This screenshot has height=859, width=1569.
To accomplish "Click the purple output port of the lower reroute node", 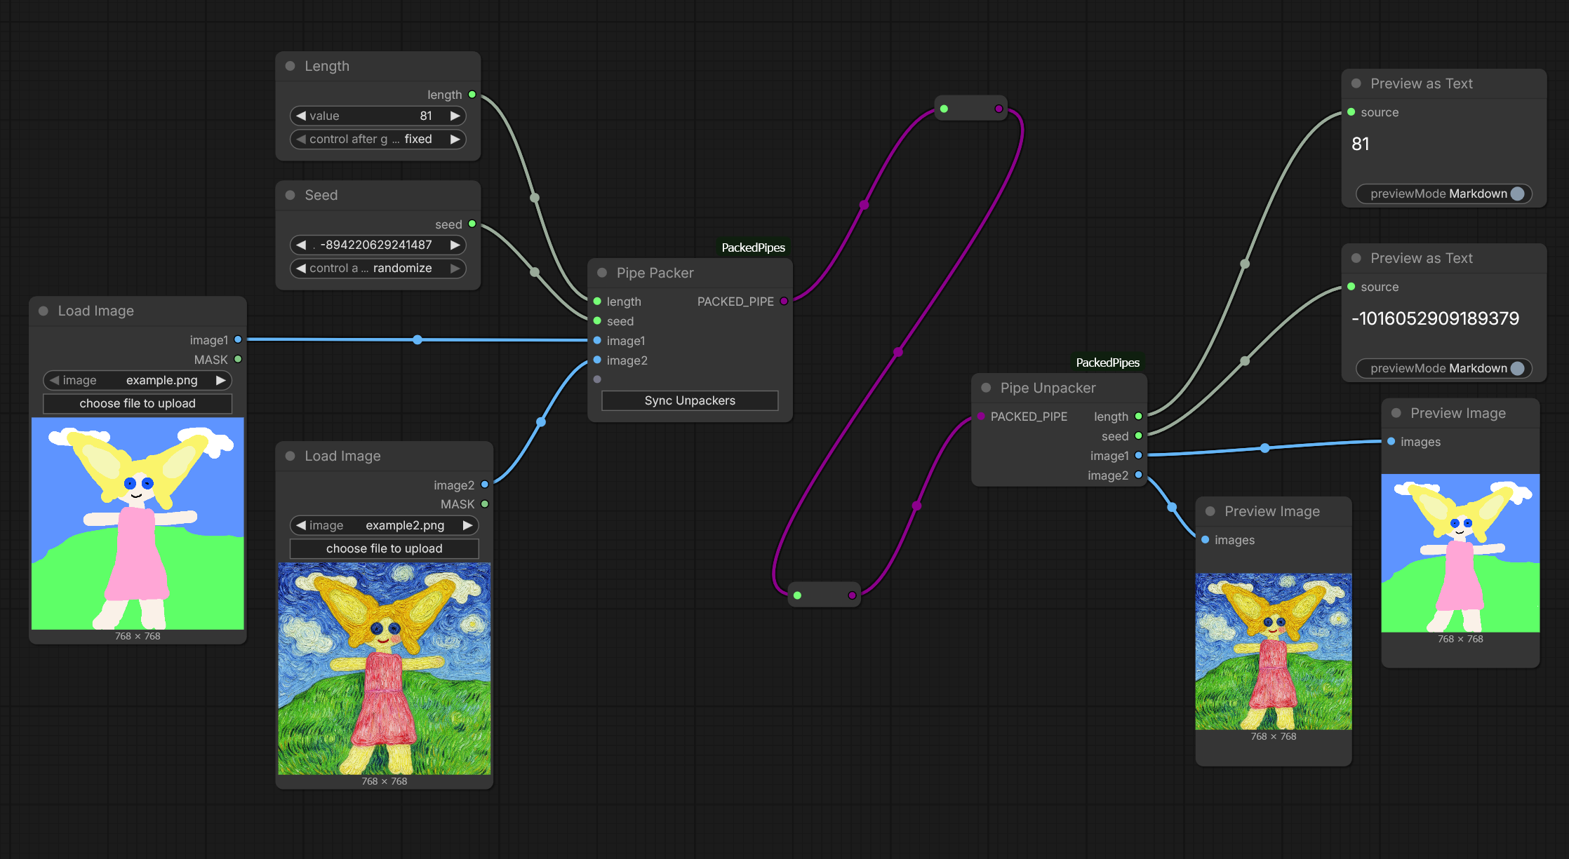I will pos(852,595).
